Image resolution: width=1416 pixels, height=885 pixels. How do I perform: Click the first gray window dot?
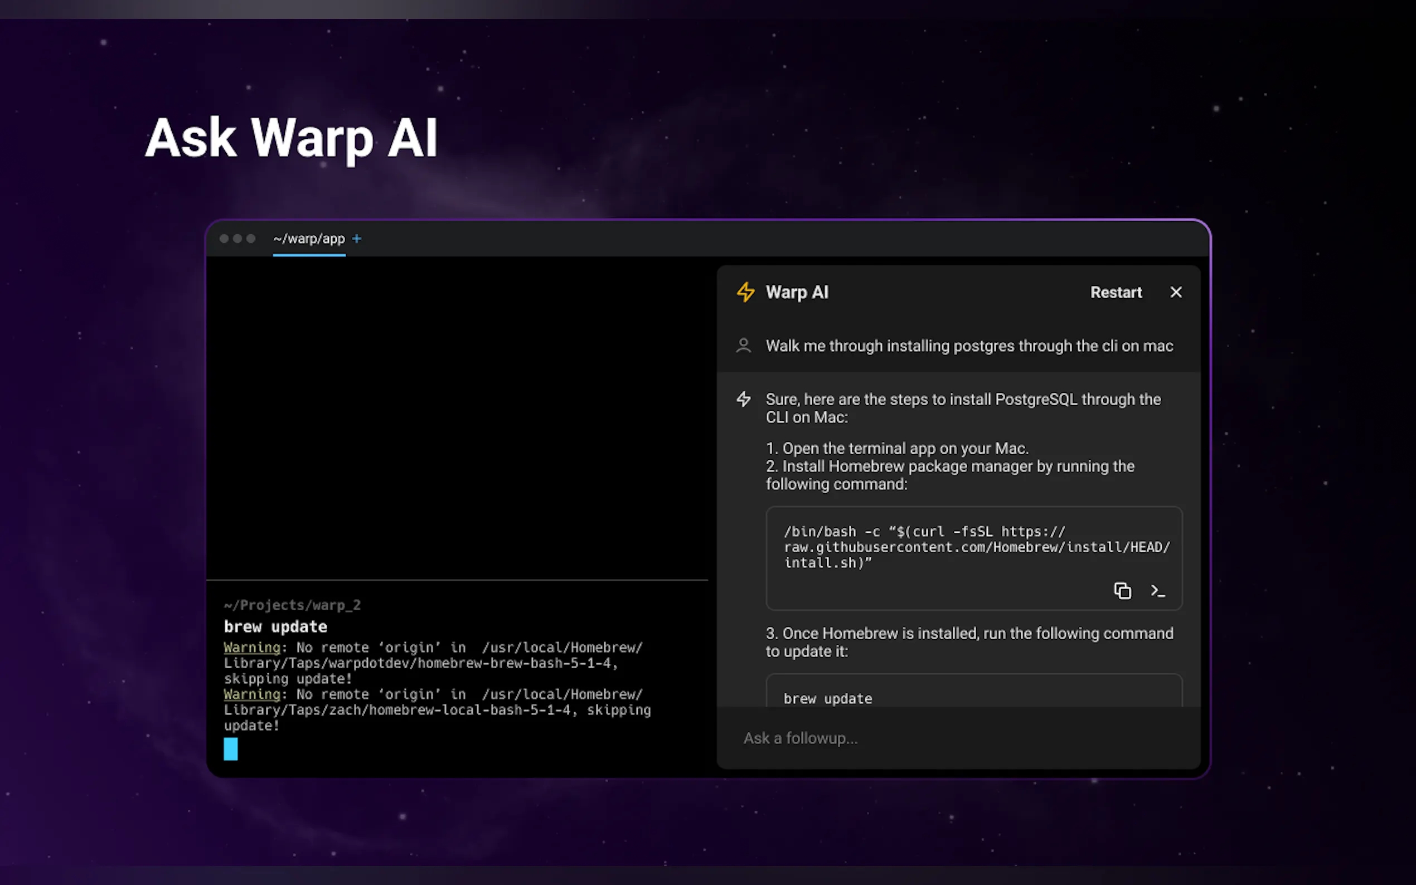tap(224, 238)
